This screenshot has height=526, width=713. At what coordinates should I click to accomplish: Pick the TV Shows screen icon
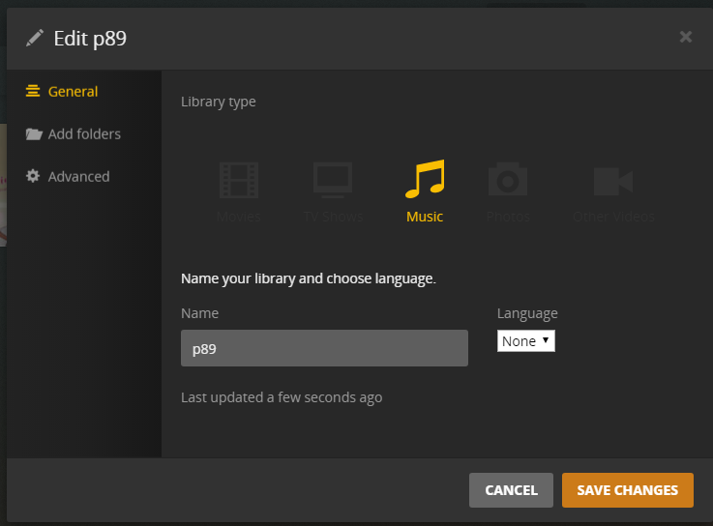pos(333,180)
